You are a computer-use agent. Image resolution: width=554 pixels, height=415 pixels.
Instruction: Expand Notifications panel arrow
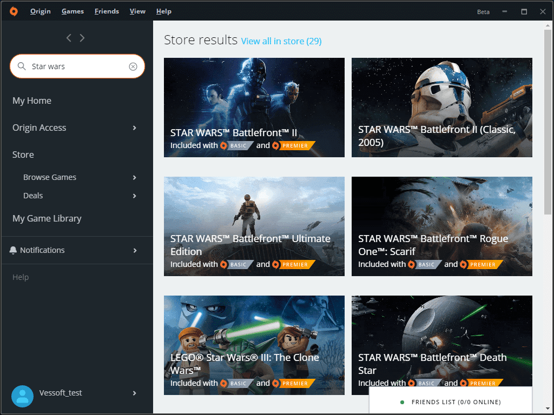point(135,251)
